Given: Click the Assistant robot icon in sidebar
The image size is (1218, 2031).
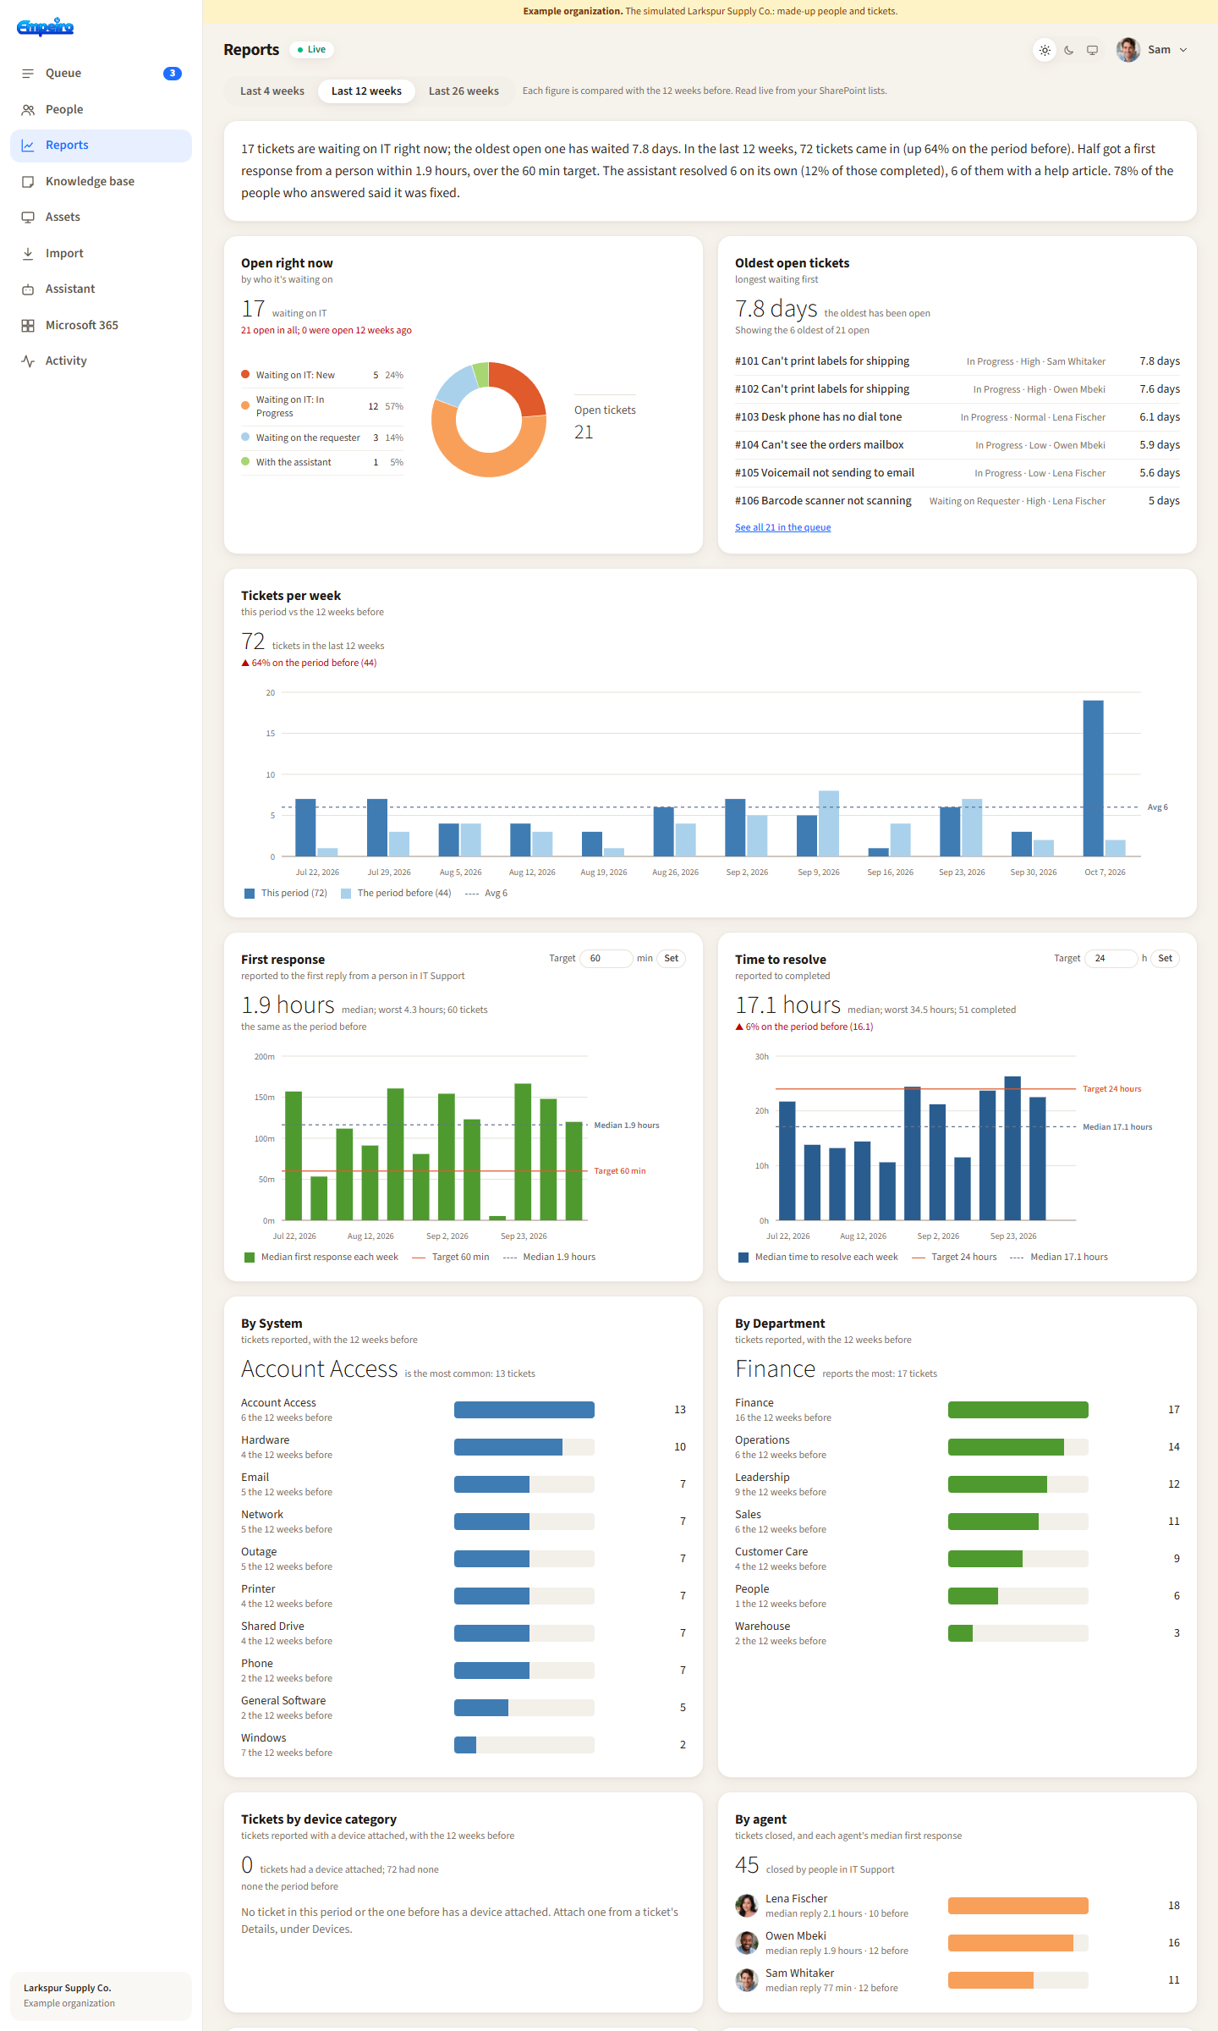Looking at the screenshot, I should [28, 289].
